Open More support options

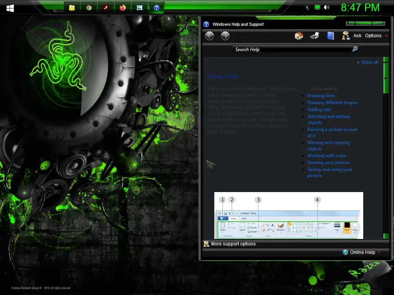[x=233, y=244]
